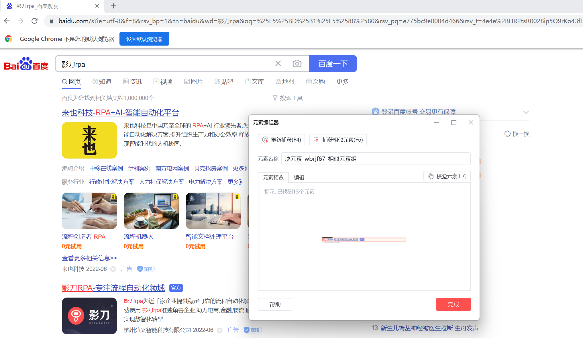583x338 pixels.
Task: Open 人力社保解决方案 link
Action: click(x=161, y=182)
